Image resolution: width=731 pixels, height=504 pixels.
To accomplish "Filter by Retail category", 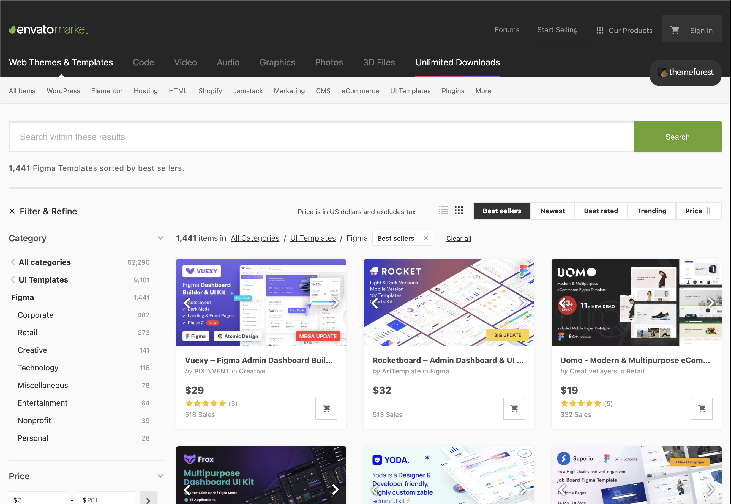I will click(x=27, y=333).
